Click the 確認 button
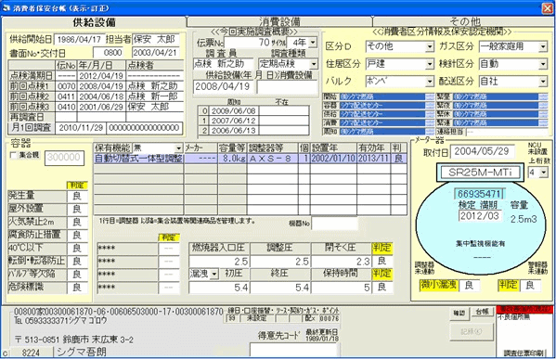Screen dimensions: 556x359 click(459, 313)
